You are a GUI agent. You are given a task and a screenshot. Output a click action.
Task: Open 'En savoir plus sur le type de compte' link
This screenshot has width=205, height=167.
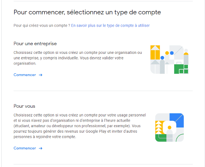pyautogui.click(x=110, y=25)
